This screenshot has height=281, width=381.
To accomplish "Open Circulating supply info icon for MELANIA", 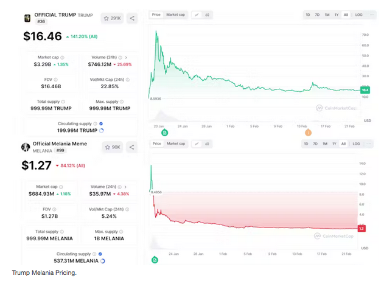I will pos(94,254).
